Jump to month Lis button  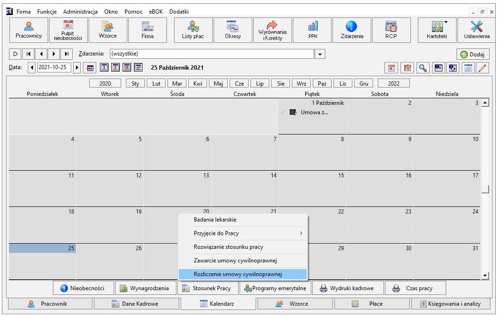pyautogui.click(x=343, y=83)
